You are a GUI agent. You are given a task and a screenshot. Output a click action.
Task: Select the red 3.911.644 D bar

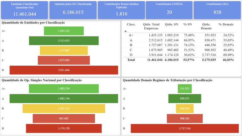tap(64, 70)
